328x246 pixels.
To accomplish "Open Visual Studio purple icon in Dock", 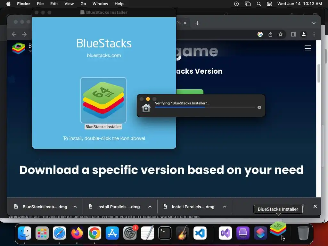I will (x=225, y=233).
